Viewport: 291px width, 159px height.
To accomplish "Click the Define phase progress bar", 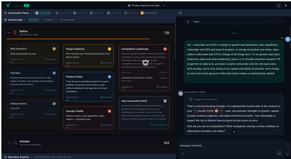I will point(89,39).
